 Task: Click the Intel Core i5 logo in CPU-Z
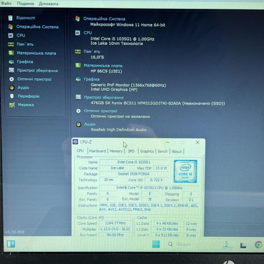(x=185, y=171)
